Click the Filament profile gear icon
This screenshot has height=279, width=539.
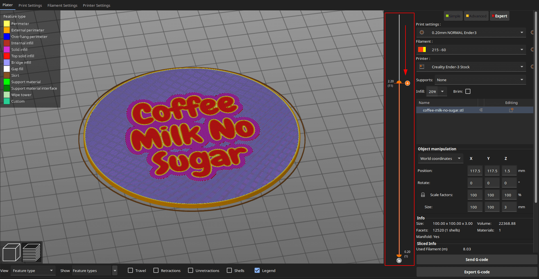click(x=532, y=49)
